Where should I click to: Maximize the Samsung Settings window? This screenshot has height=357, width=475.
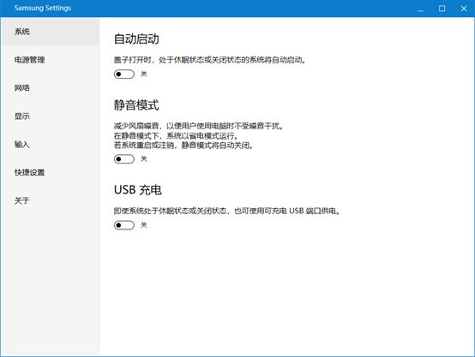[442, 9]
